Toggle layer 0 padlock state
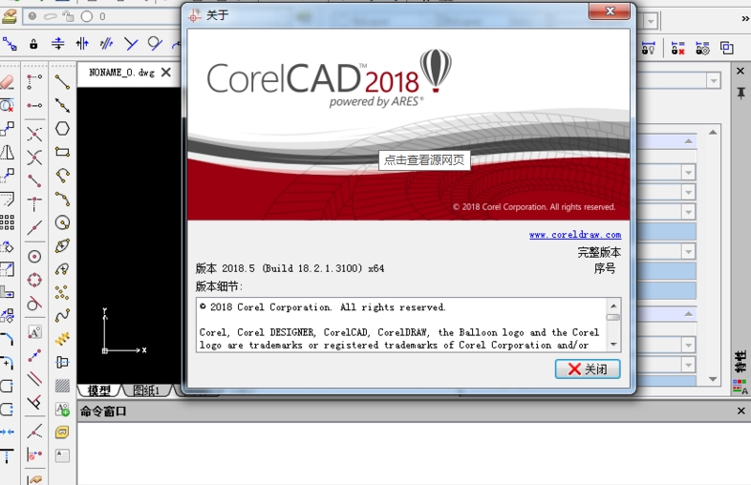Screen dimensions: 751x485 [69, 16]
